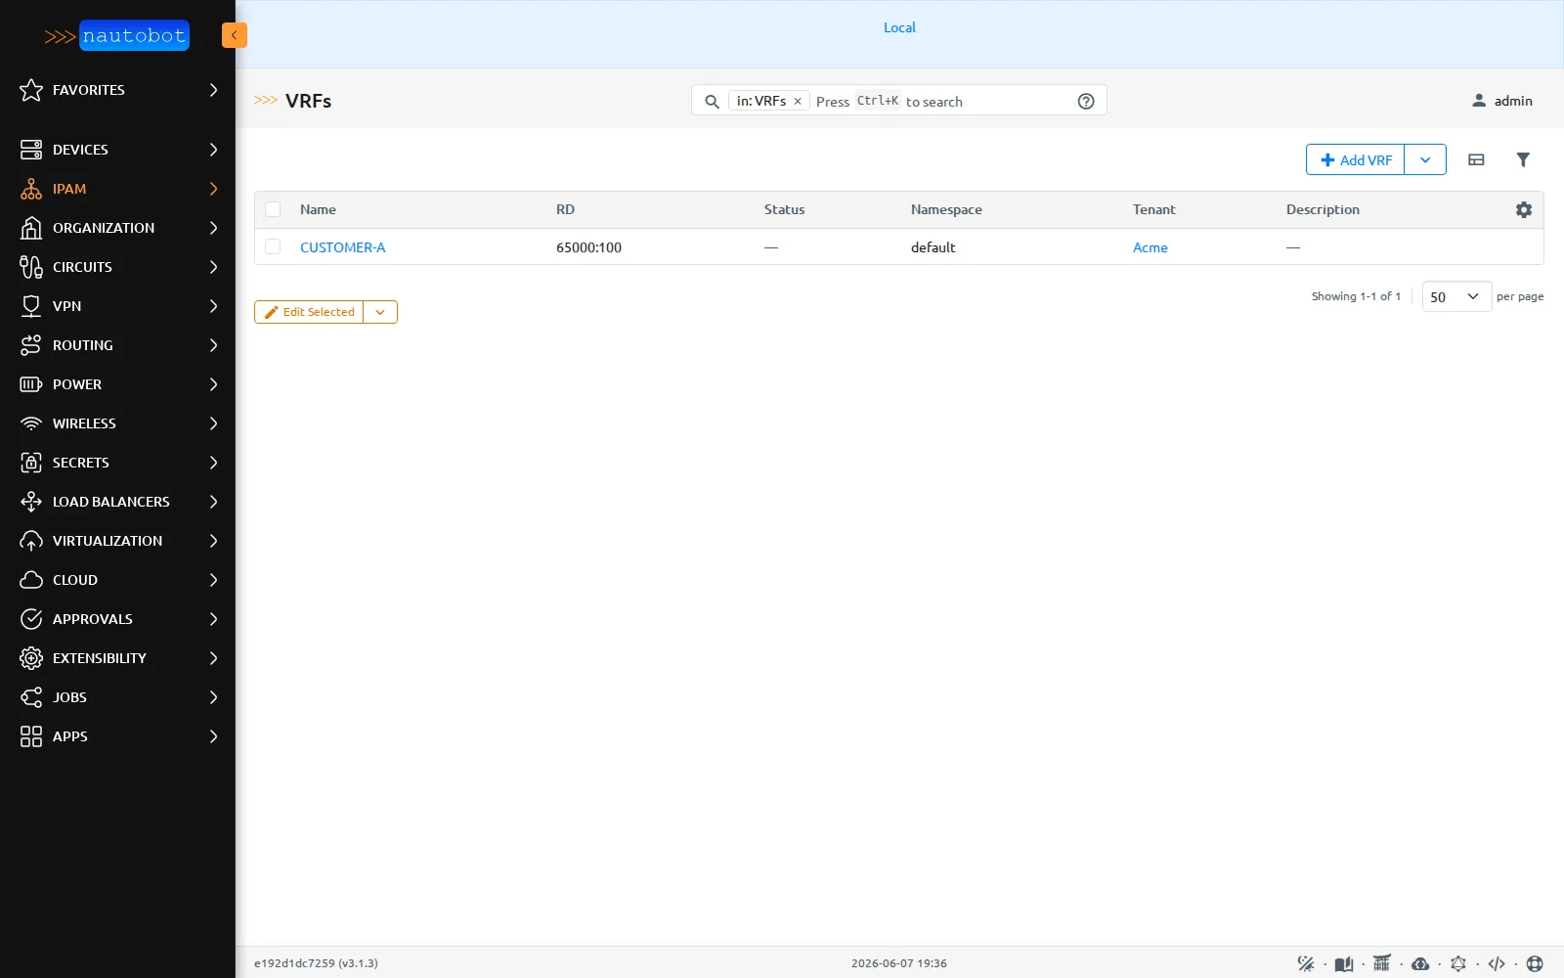Click the Local banner link
Screen dimensions: 1564x978
[899, 27]
